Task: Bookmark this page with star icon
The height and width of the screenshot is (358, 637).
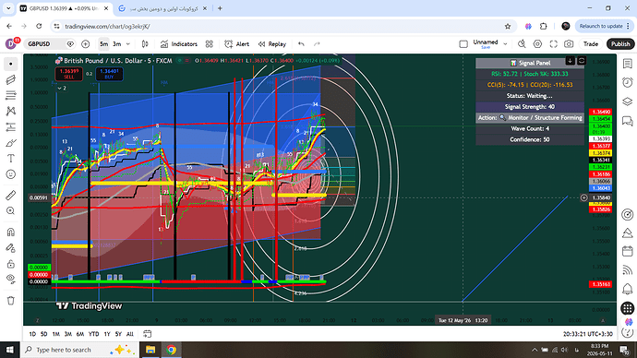Action: point(508,27)
